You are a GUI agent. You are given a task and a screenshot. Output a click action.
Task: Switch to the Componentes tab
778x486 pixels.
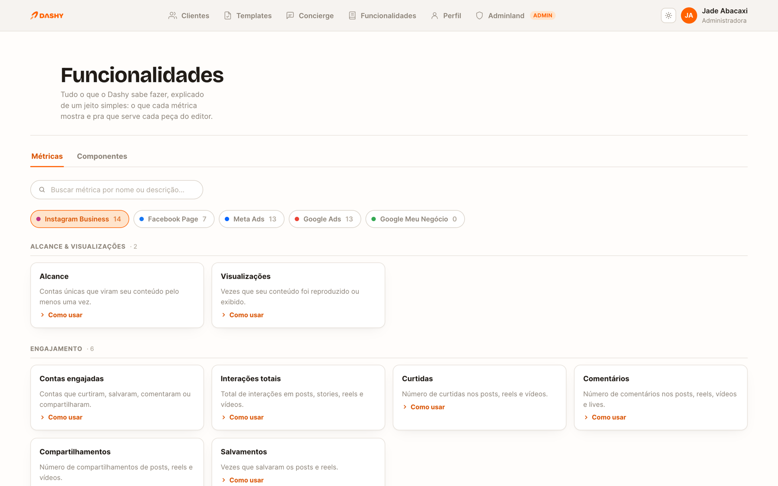coord(102,156)
